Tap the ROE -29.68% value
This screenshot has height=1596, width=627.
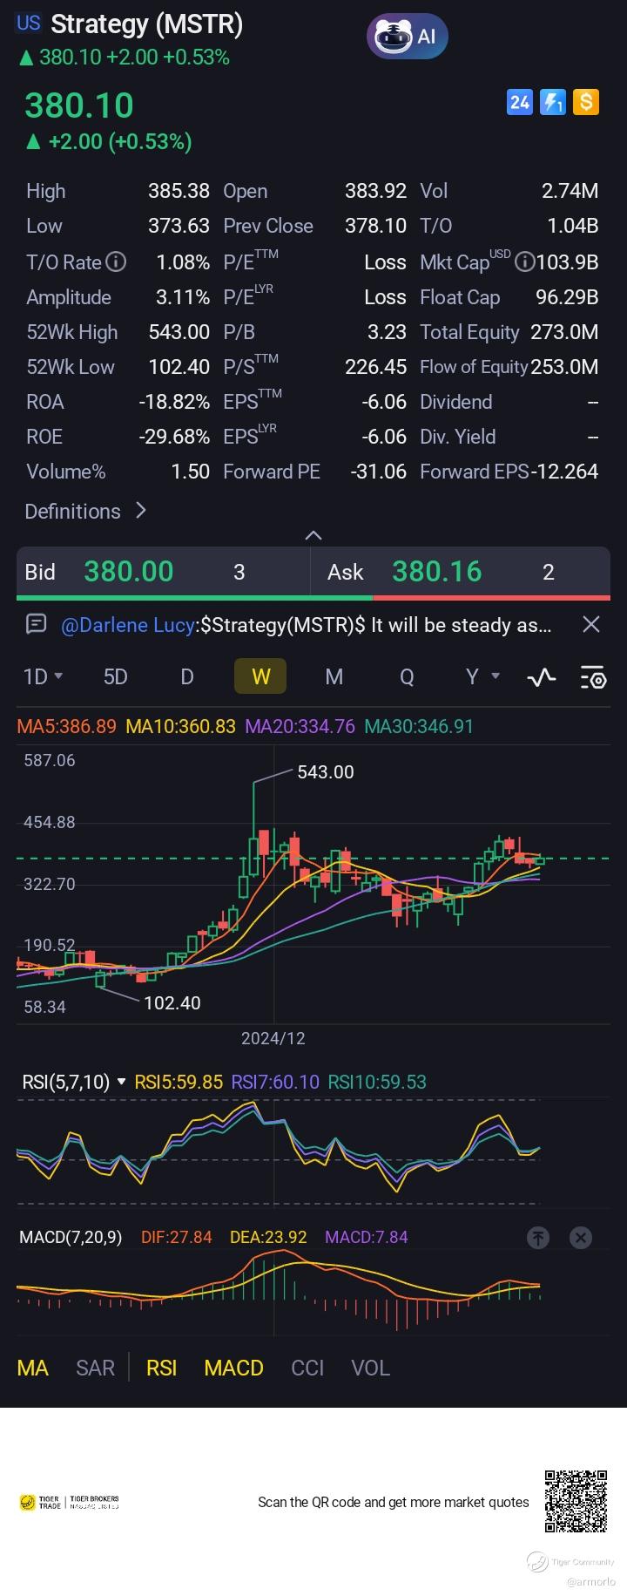174,437
